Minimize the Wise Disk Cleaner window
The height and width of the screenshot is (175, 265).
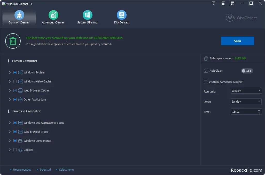[242, 3]
